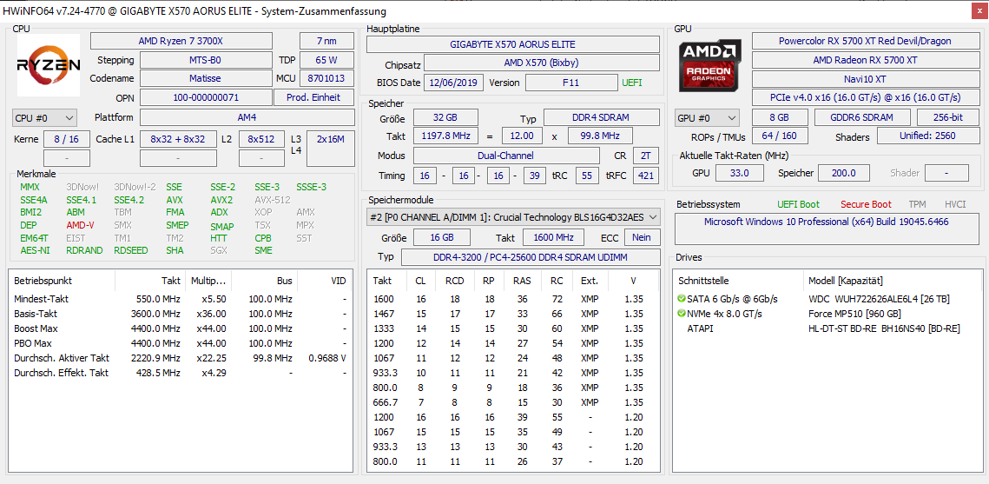The width and height of the screenshot is (989, 484).
Task: Click the GPU clock value 33.0
Action: (x=739, y=173)
